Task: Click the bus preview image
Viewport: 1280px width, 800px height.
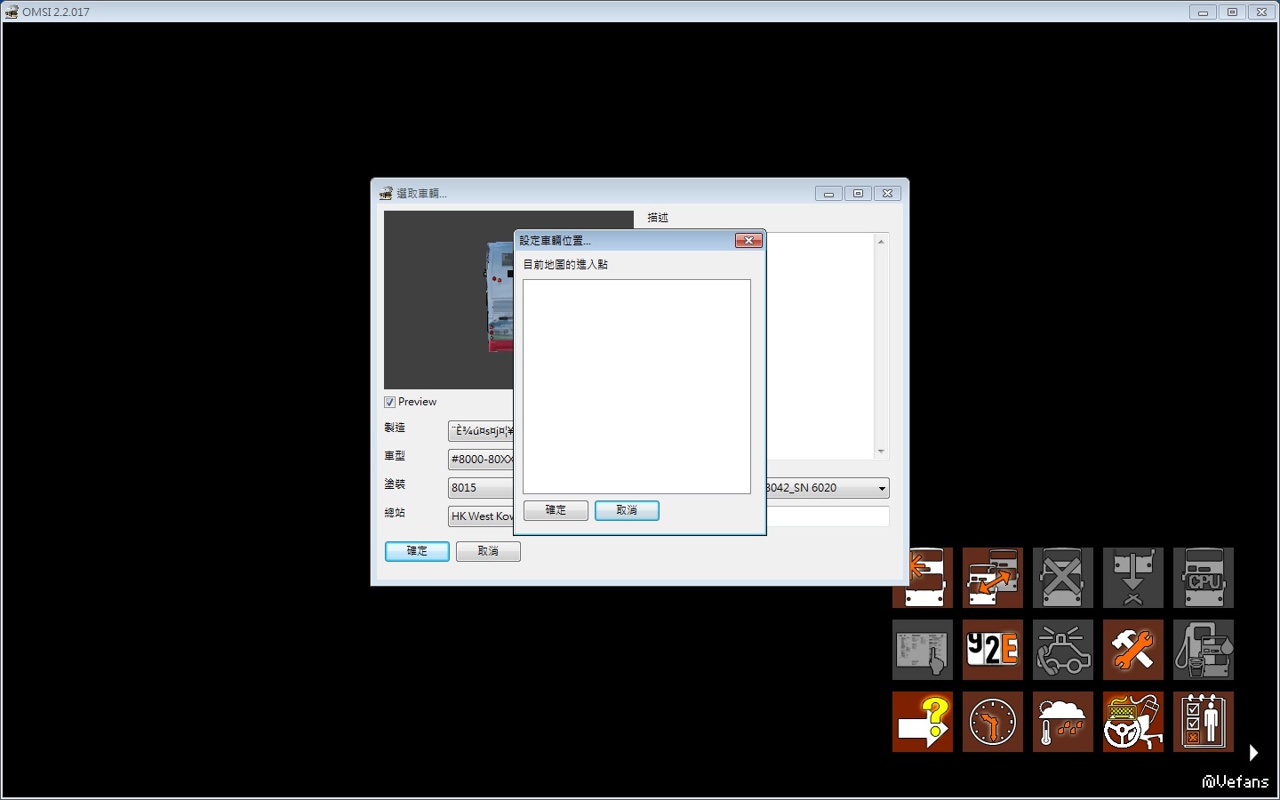Action: (449, 300)
